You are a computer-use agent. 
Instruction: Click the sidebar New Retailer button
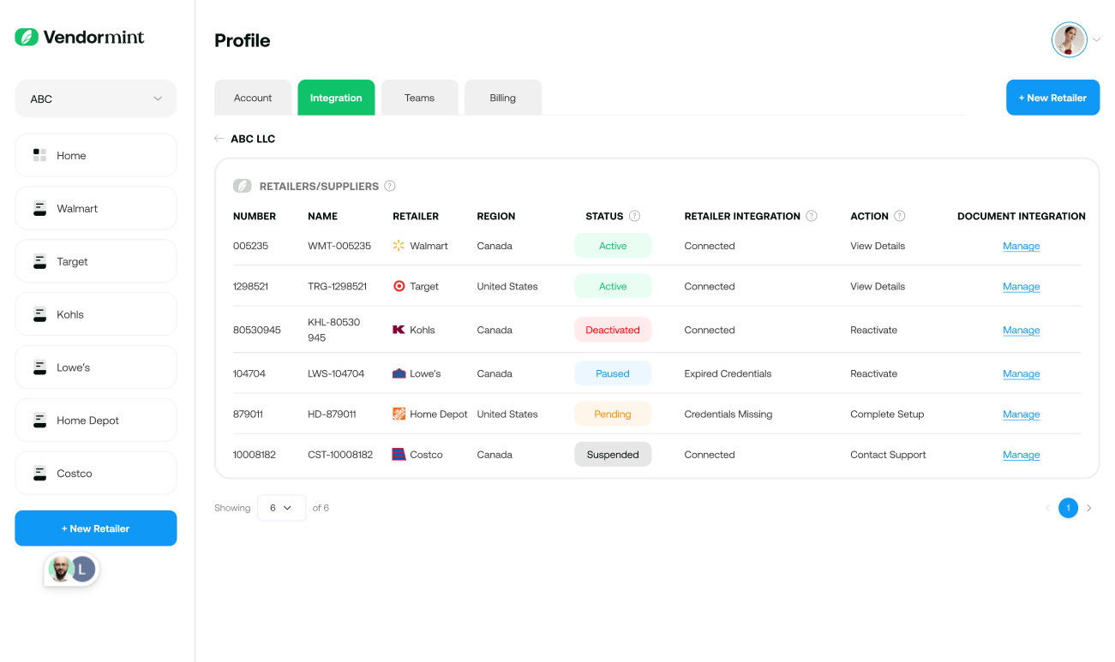(96, 528)
